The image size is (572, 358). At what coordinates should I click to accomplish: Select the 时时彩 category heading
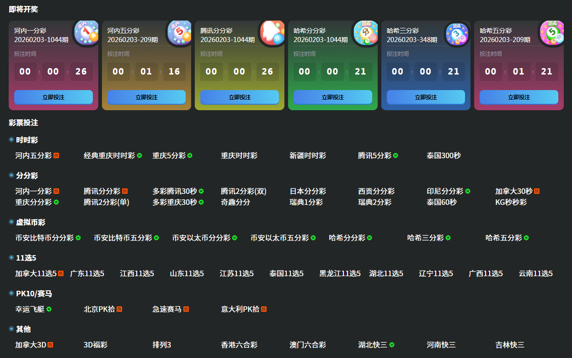pos(27,140)
